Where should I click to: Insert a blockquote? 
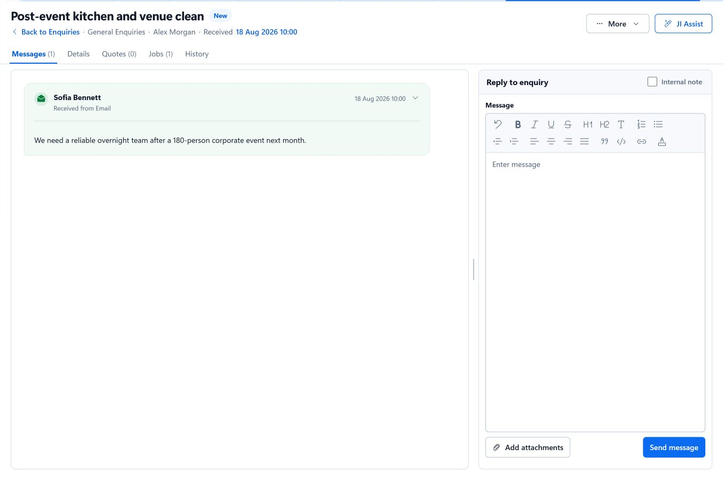(x=605, y=141)
